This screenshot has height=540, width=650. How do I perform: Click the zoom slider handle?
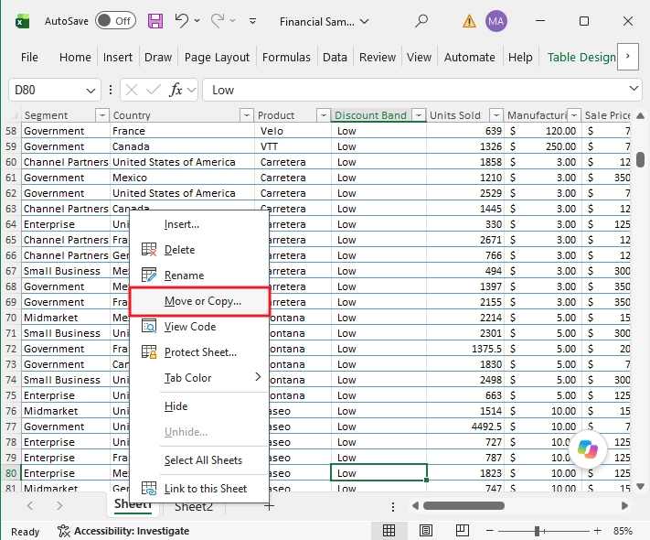tap(537, 531)
